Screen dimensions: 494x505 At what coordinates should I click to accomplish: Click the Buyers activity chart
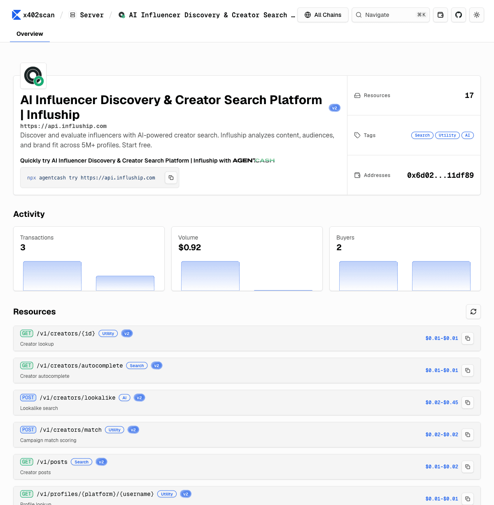(405, 276)
